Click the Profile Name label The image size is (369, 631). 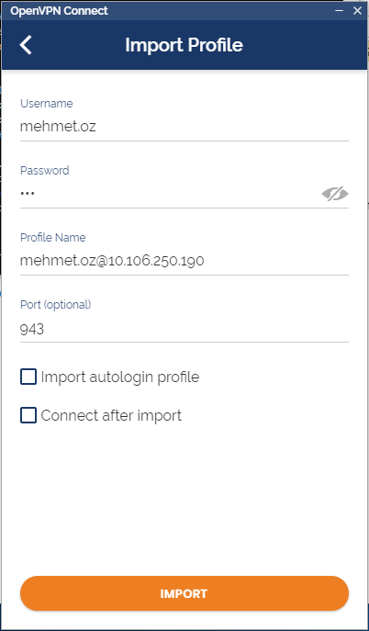point(53,238)
